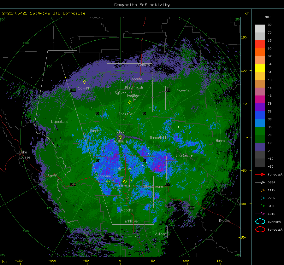Viewport: 284px width, 265px height.
Task: Click the Innisfail city label
Action: pyautogui.click(x=127, y=114)
